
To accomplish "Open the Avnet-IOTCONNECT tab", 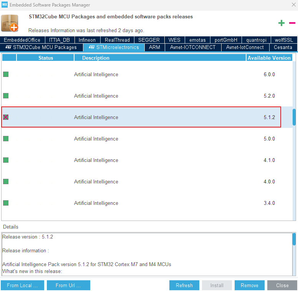I will click(x=193, y=47).
